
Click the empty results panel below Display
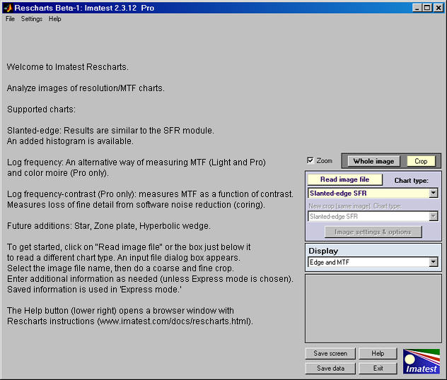tap(373, 309)
